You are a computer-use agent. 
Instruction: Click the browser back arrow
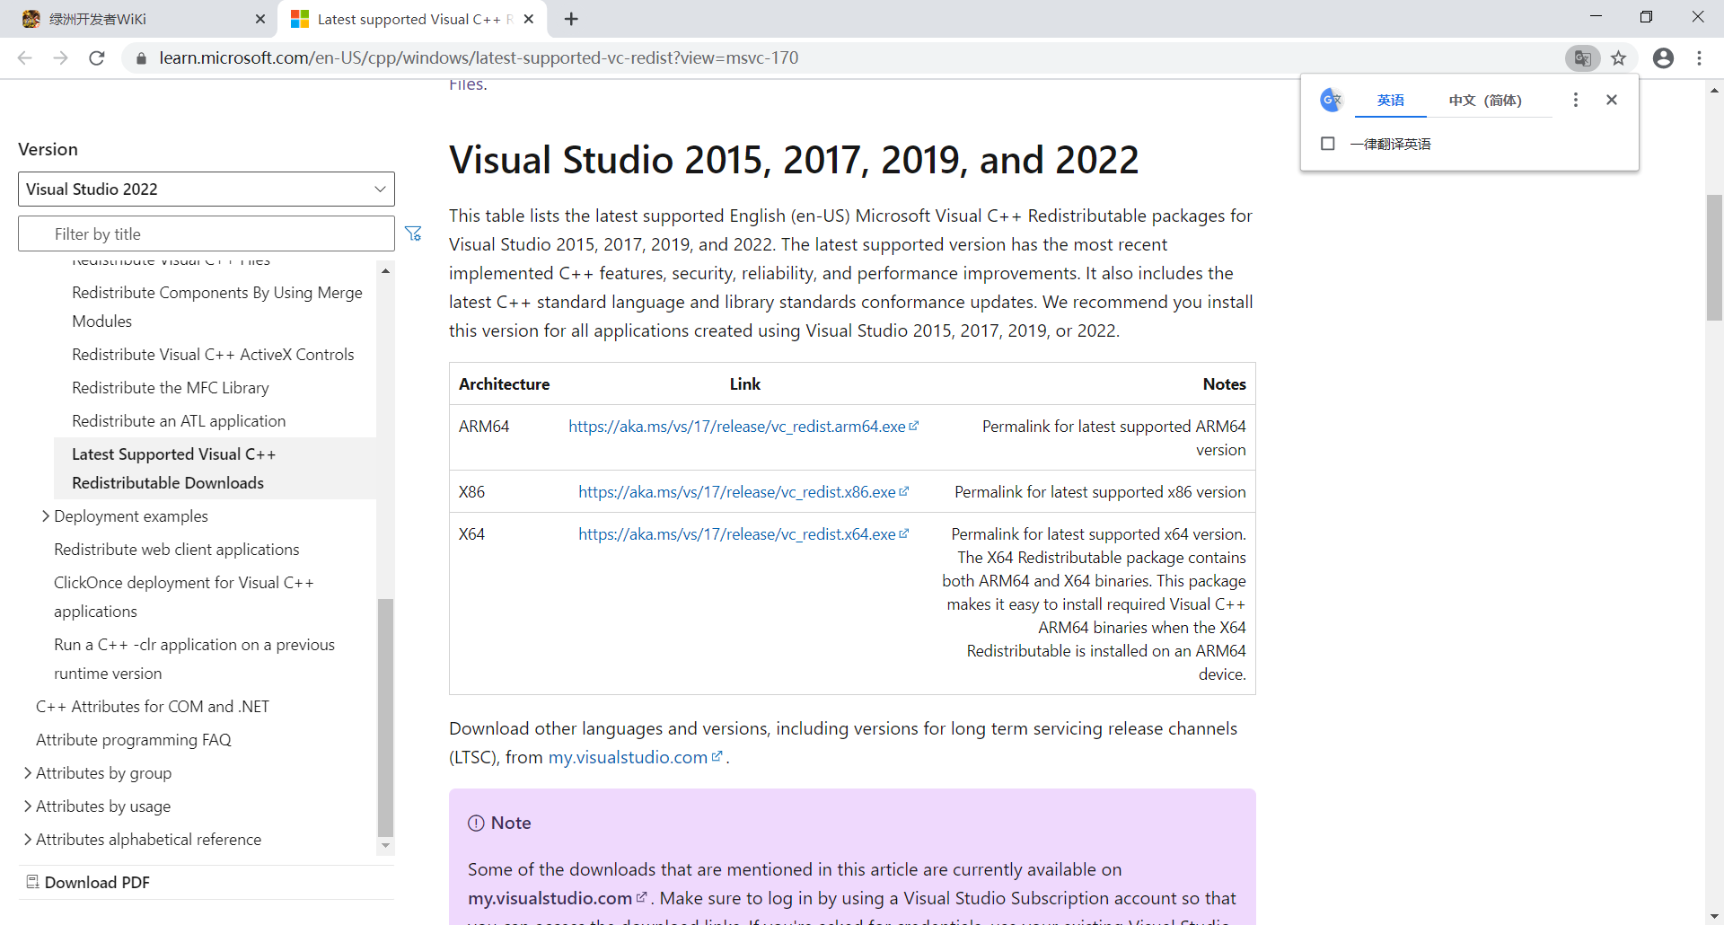pos(25,58)
